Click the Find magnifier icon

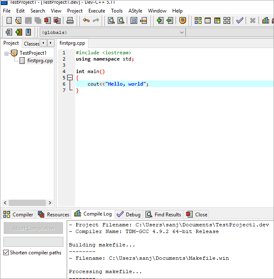pyautogui.click(x=111, y=20)
